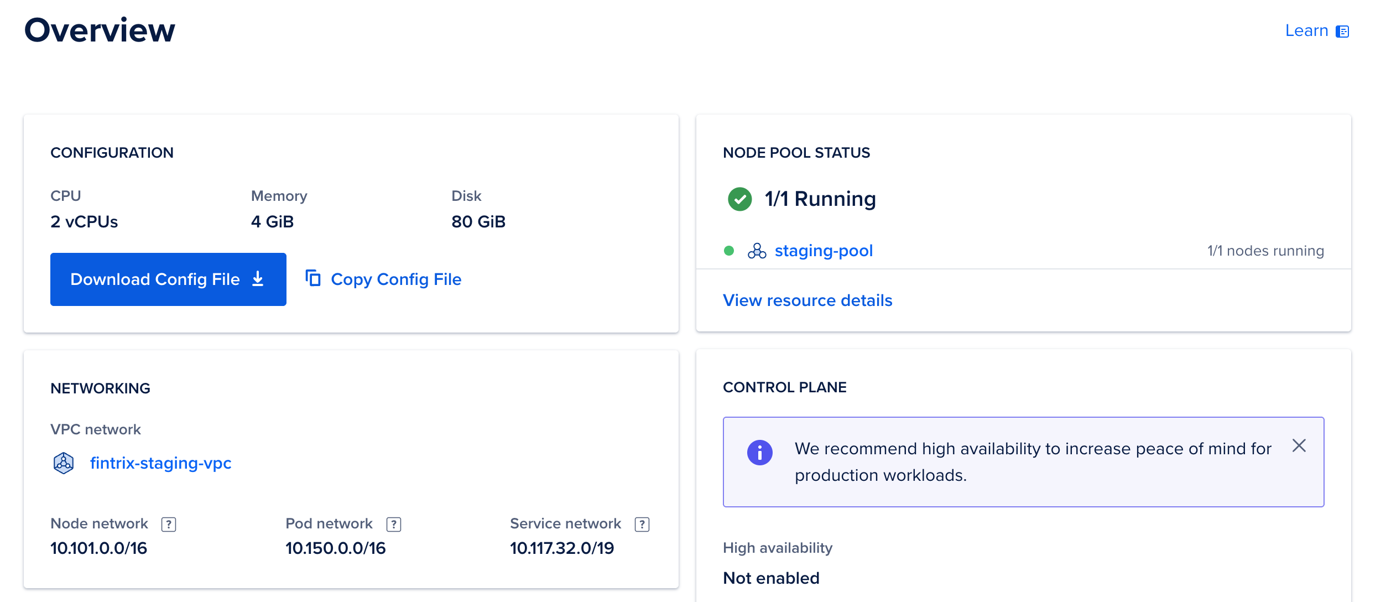Click the NETWORKING section heading
1386x602 pixels.
100,388
